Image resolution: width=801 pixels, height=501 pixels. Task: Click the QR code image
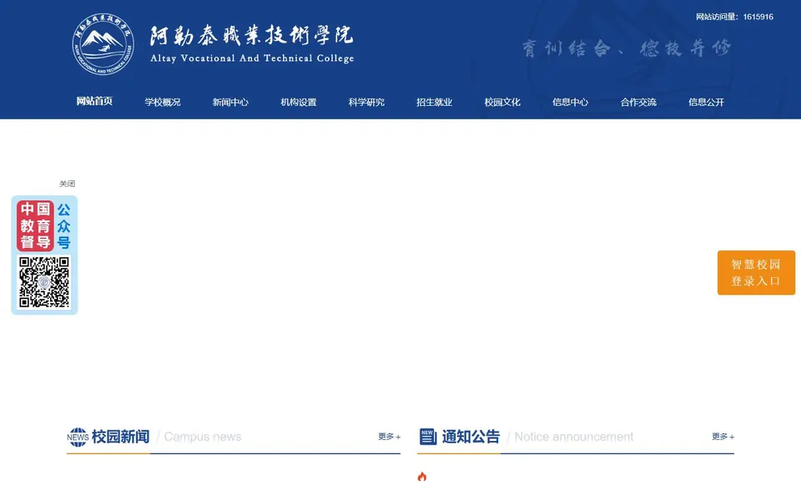(x=44, y=281)
